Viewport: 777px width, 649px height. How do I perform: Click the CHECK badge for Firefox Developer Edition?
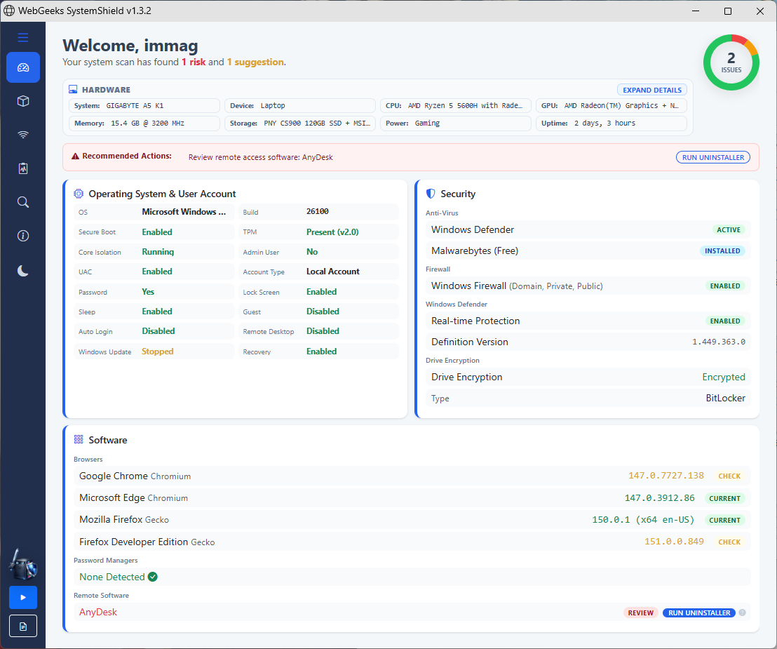click(x=729, y=542)
